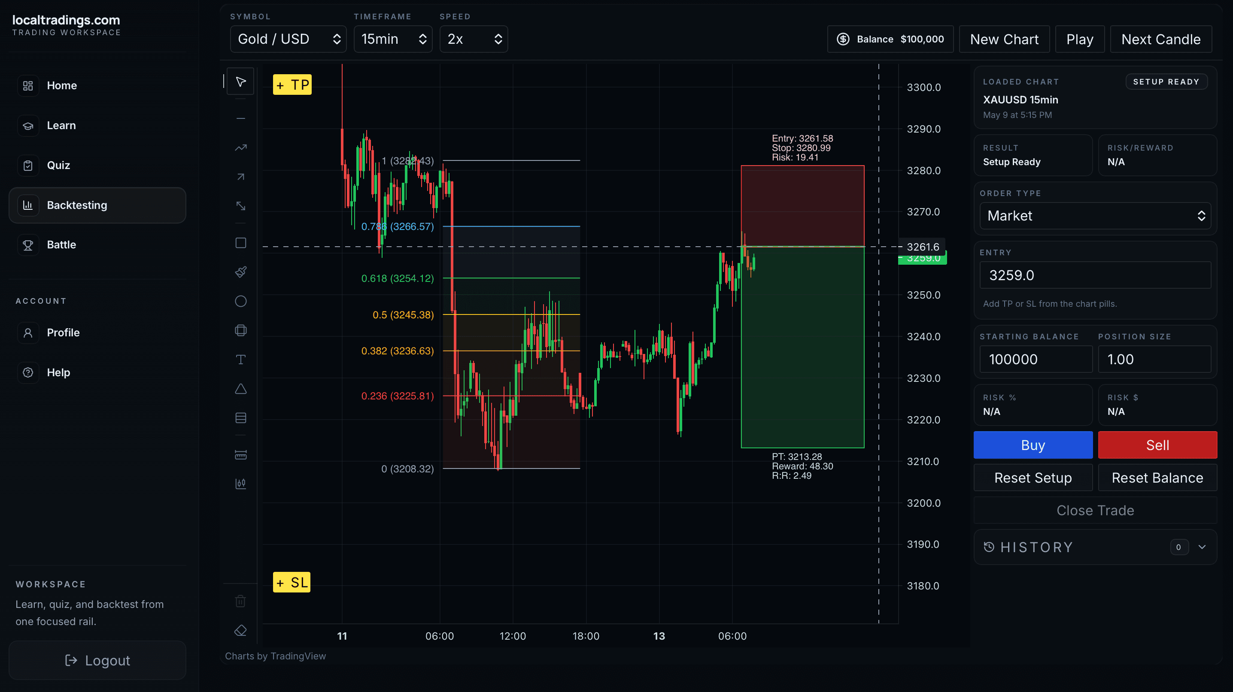The image size is (1233, 692).
Task: Click the Logout button
Action: (97, 660)
